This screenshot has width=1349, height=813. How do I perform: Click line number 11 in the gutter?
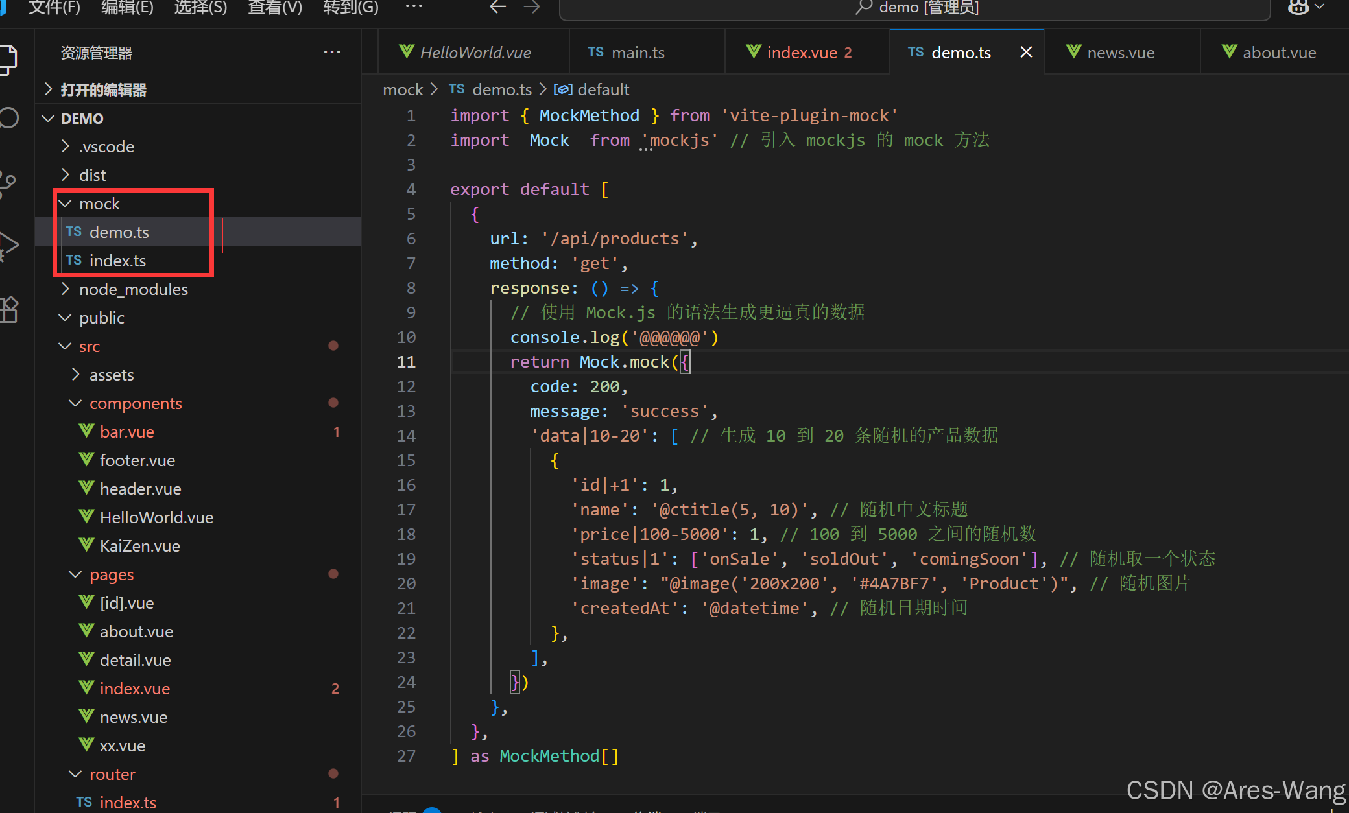point(406,362)
